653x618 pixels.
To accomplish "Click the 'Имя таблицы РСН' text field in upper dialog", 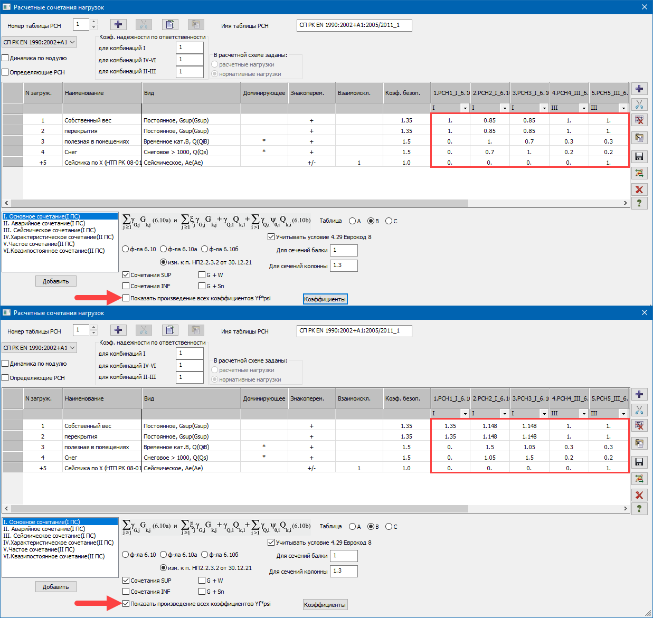I will pos(354,25).
